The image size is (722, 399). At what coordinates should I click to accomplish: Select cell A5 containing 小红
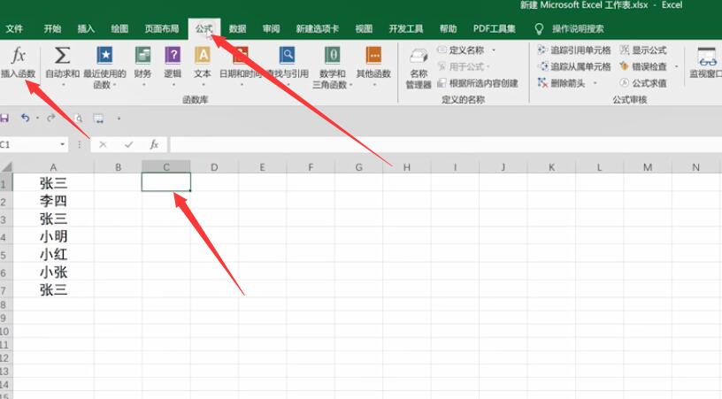coord(53,254)
